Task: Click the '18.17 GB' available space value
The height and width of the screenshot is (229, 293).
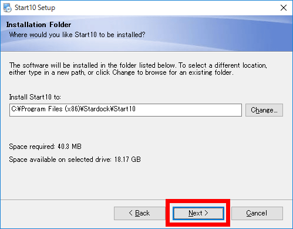Action: (x=127, y=160)
